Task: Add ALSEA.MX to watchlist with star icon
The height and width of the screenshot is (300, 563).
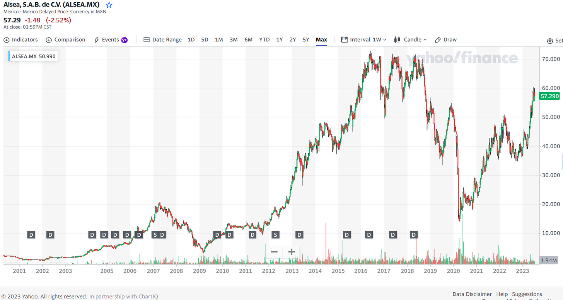Action: click(109, 5)
